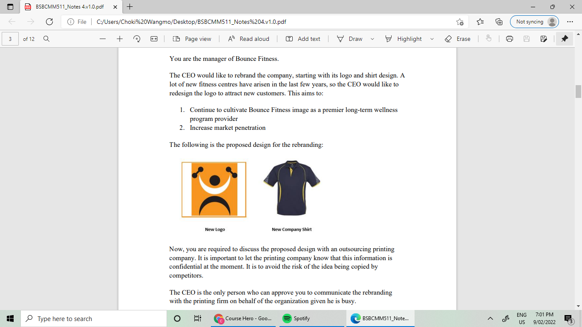
Task: Zoom in on the PDF document
Action: tap(120, 39)
